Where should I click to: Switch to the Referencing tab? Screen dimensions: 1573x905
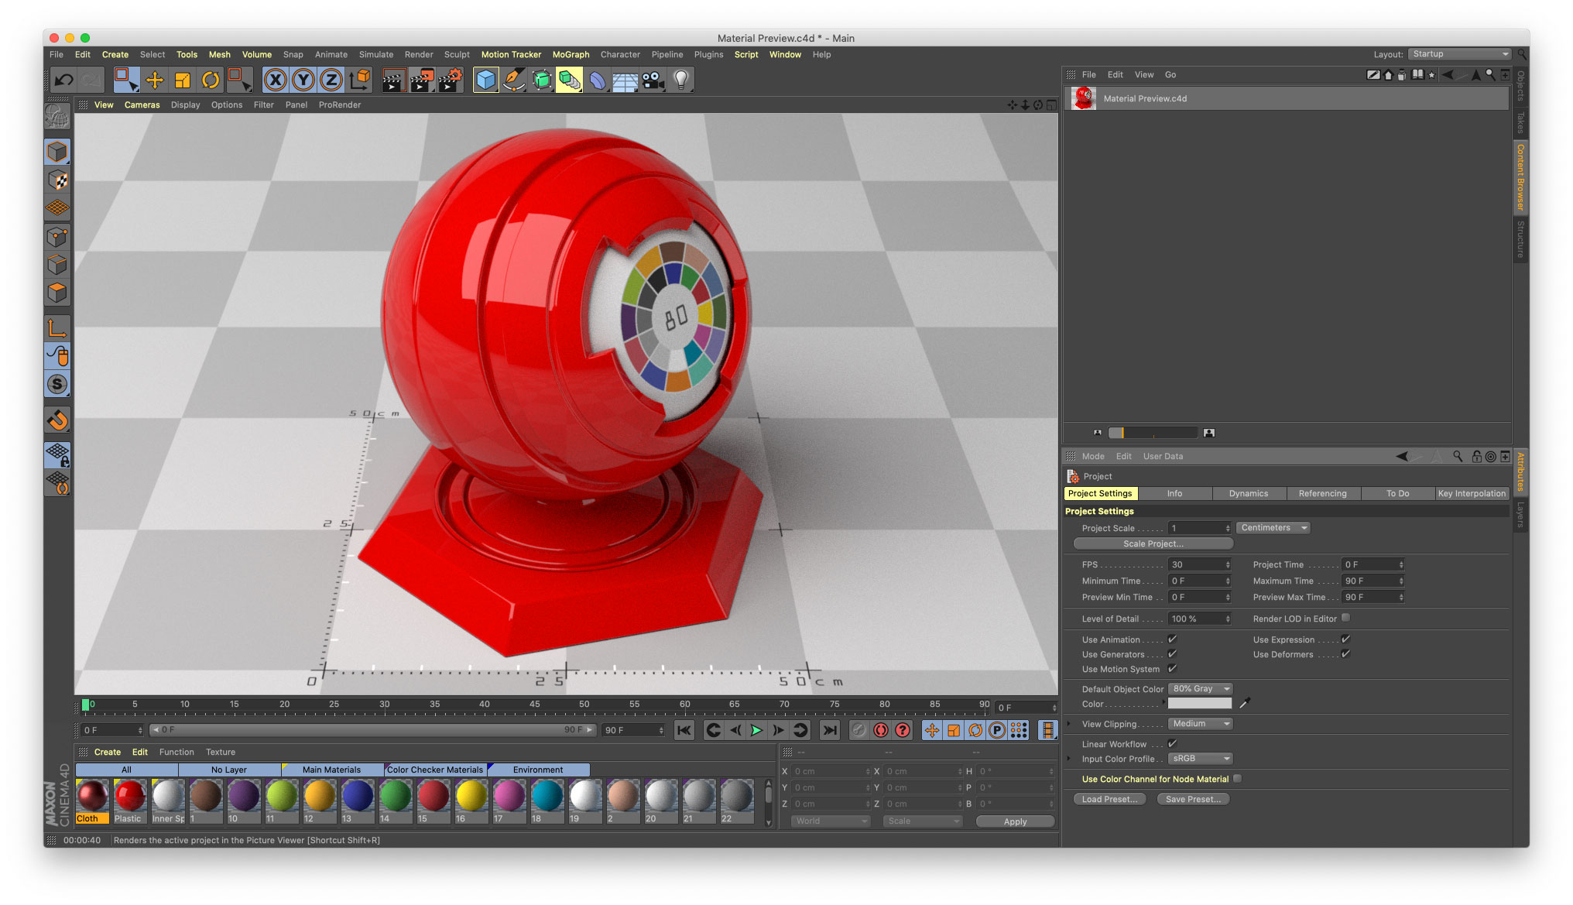tap(1323, 494)
